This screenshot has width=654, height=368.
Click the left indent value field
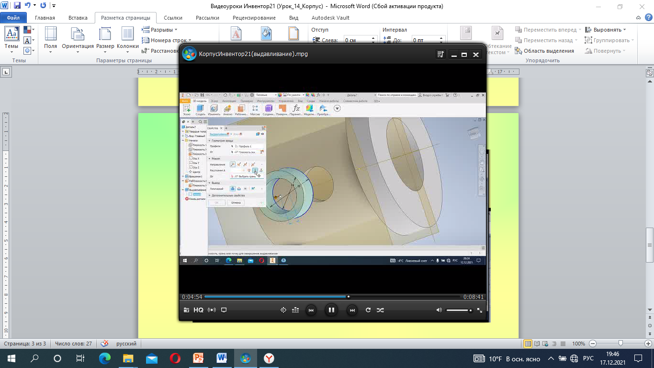pos(359,40)
